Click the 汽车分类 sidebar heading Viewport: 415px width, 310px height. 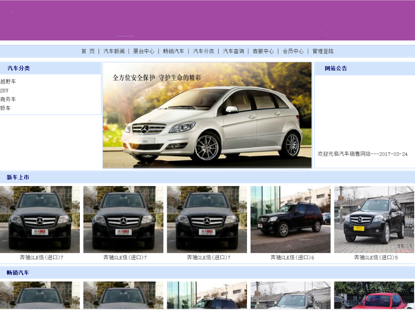pyautogui.click(x=18, y=68)
